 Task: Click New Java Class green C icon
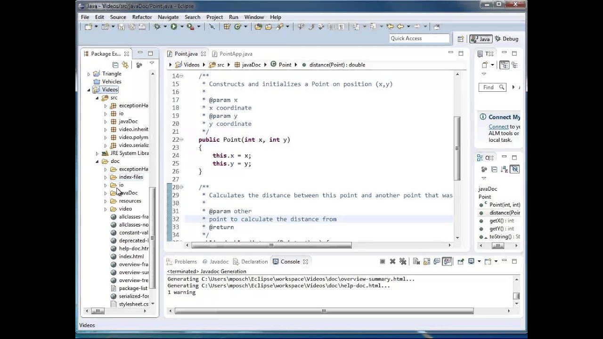coord(237,27)
